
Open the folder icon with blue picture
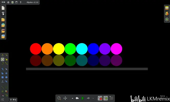[3, 36]
